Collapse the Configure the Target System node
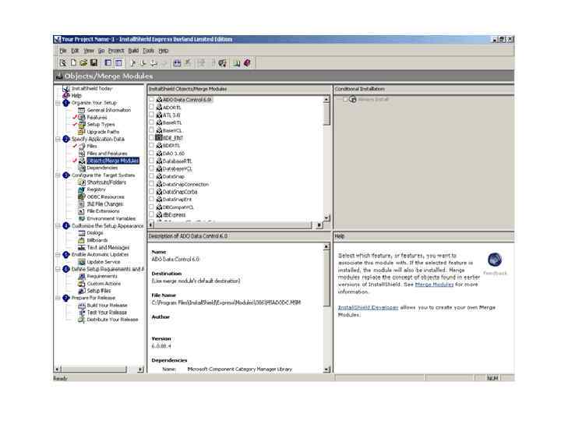This screenshot has width=561, height=421. pos(58,175)
